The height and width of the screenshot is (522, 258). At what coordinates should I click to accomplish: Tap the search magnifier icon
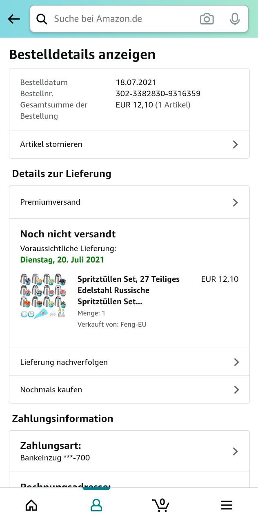(42, 19)
